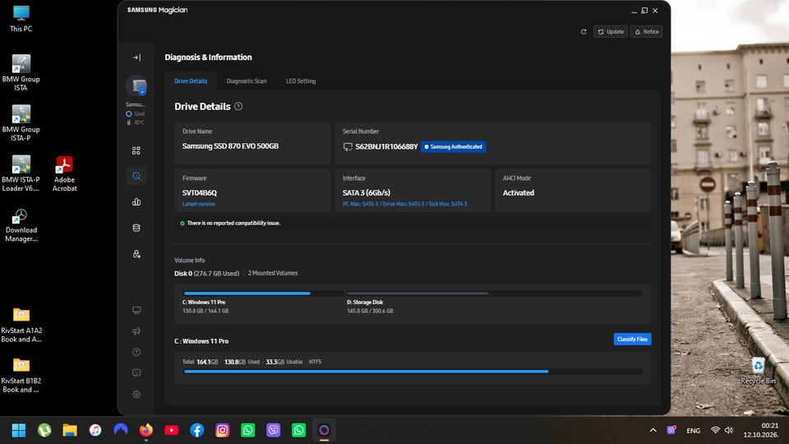Open Instagram from the taskbar

223,430
